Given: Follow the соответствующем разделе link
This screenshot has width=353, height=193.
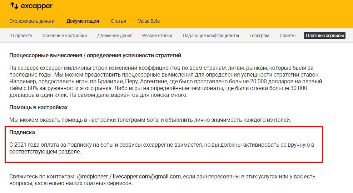Looking at the screenshot, I should click(x=45, y=152).
